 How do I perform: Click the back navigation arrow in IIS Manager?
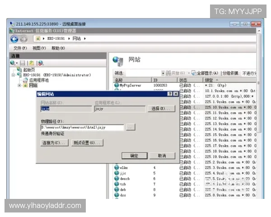pos(14,39)
